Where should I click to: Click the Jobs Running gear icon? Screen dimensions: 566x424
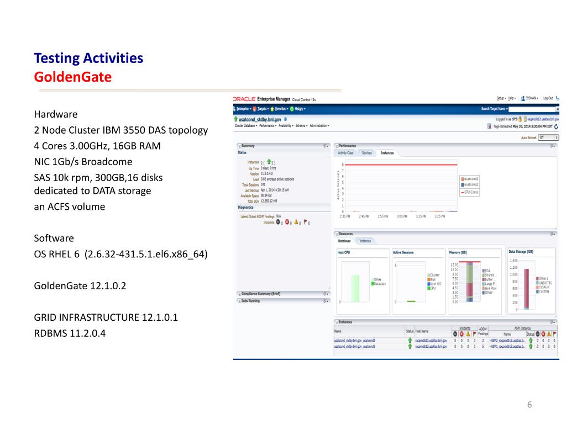[x=326, y=301]
